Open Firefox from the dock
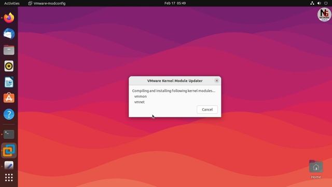The image size is (332, 187). coord(9,18)
